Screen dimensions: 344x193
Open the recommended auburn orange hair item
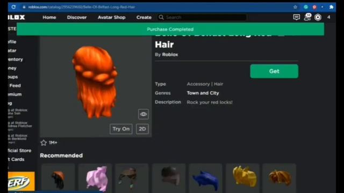(279, 179)
